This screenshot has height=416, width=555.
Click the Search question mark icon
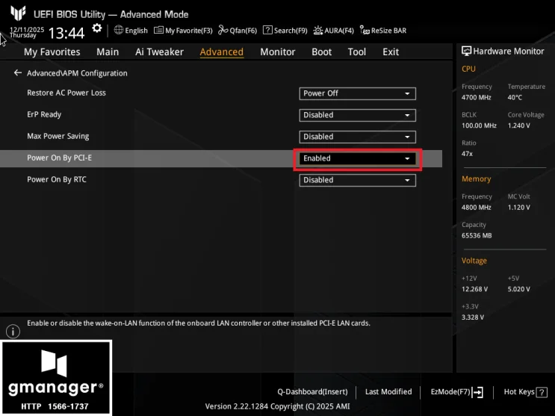(x=267, y=30)
